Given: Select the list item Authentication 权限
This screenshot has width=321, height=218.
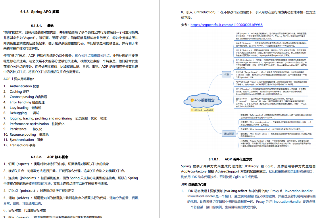Looking at the screenshot, I should [25, 86].
